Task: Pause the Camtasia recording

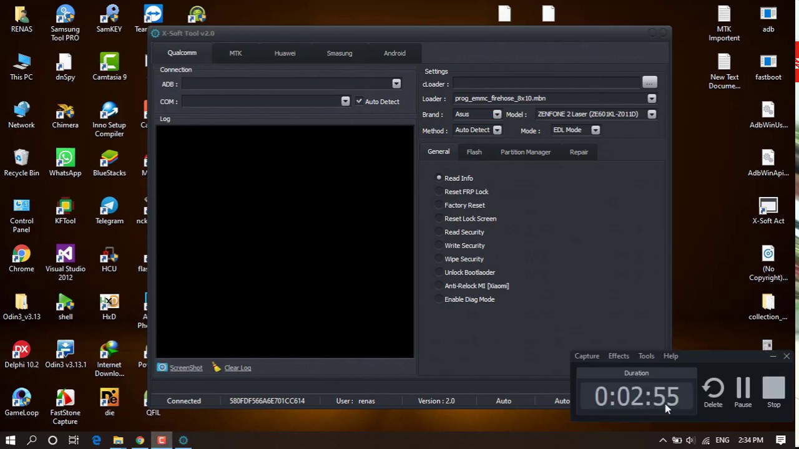Action: click(x=743, y=393)
